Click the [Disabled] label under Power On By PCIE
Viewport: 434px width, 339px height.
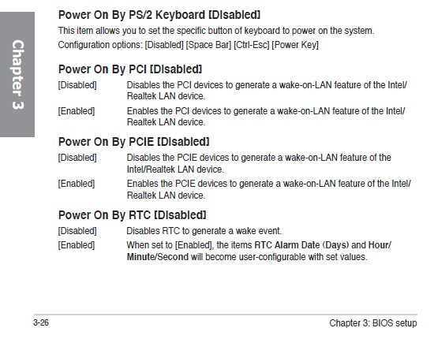[x=77, y=158]
